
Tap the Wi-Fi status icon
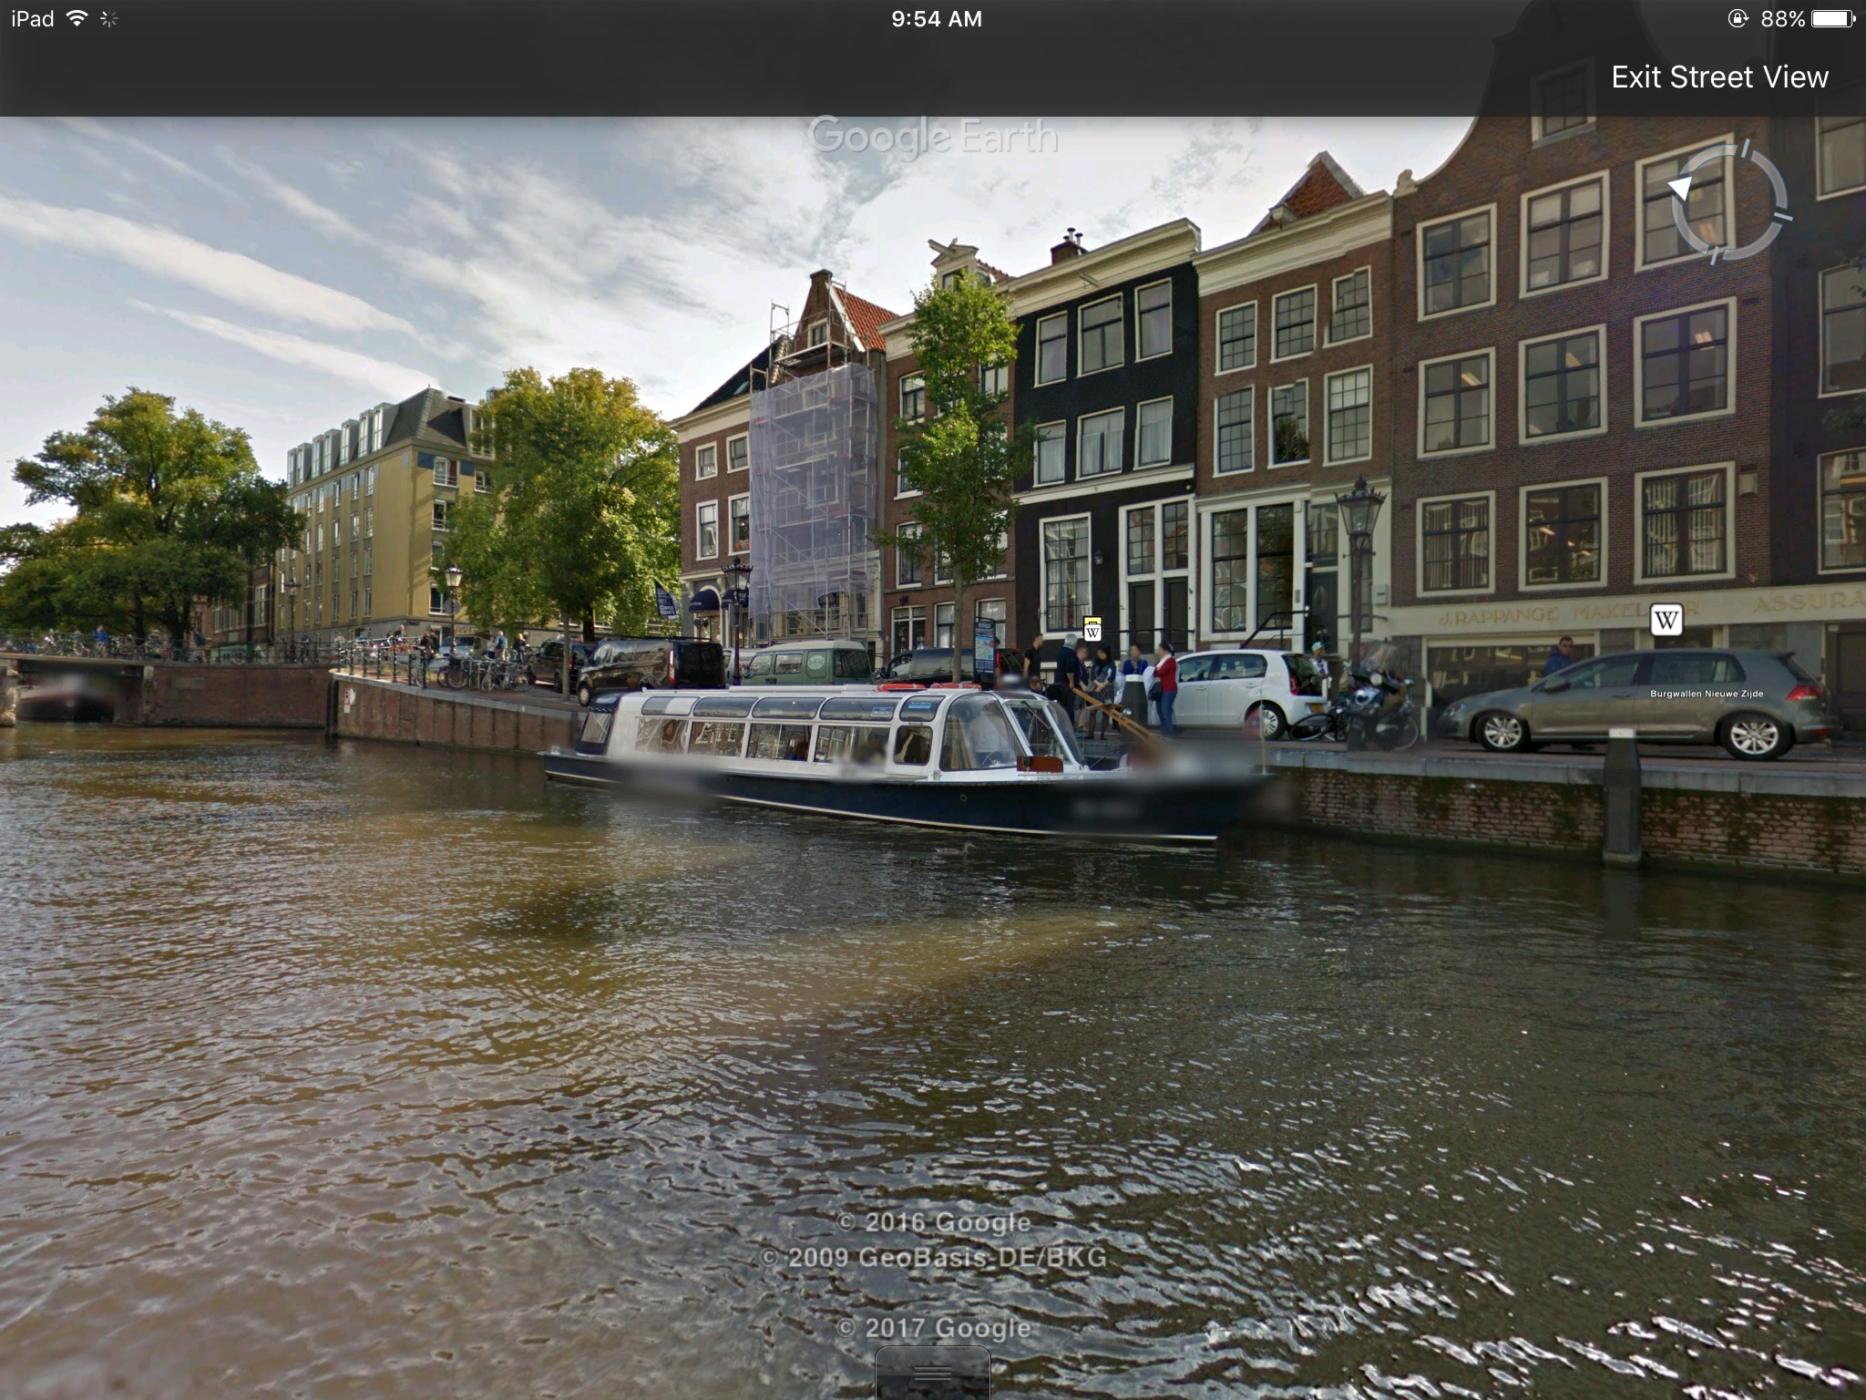click(x=77, y=18)
